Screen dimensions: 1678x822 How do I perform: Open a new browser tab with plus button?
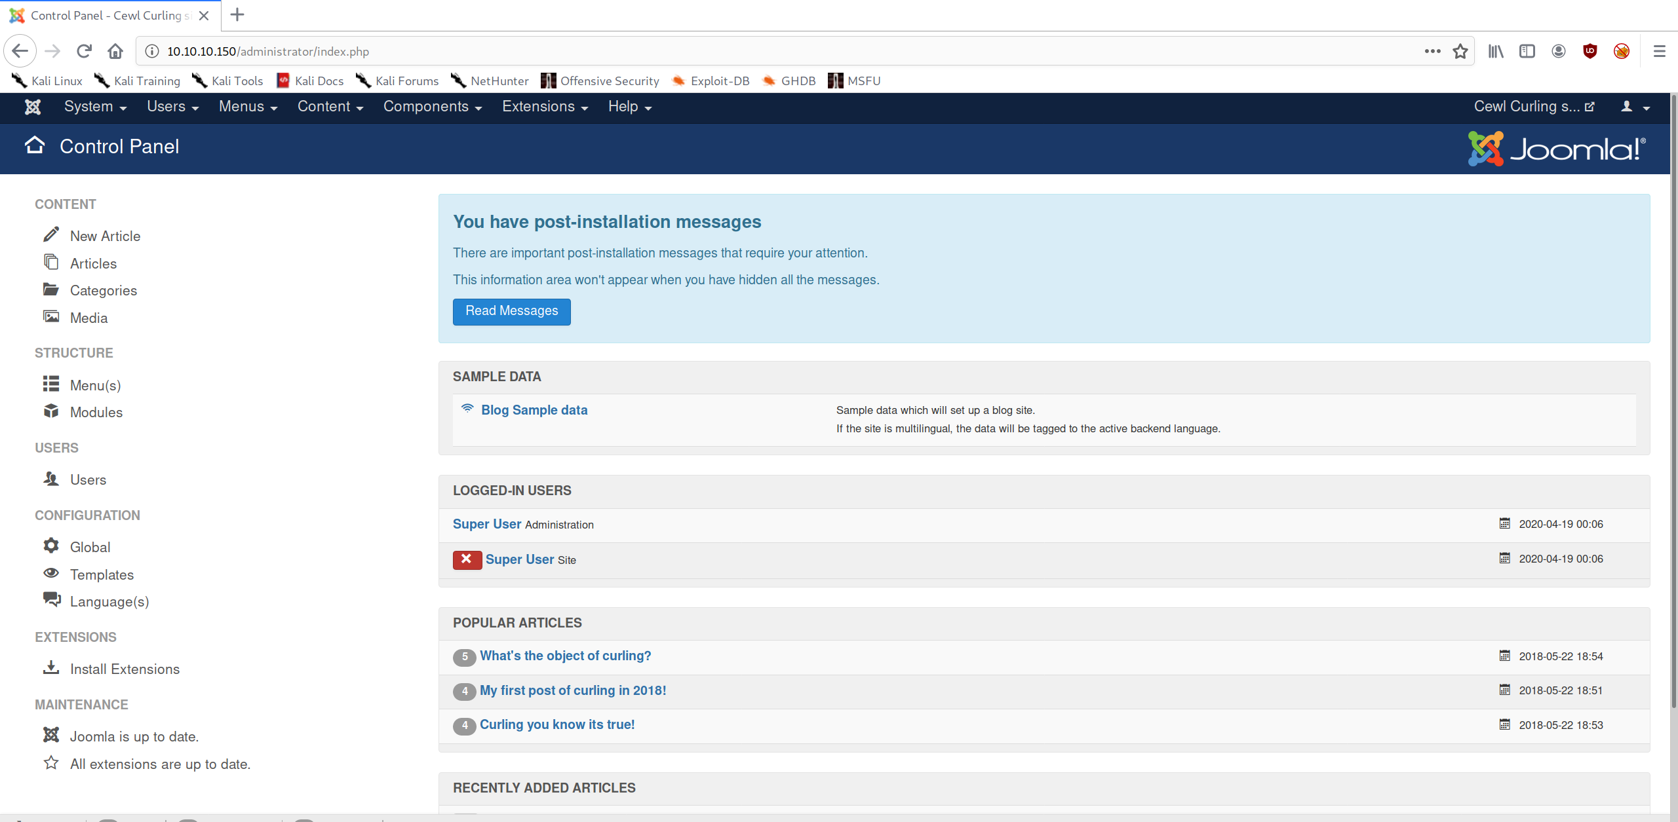(237, 14)
